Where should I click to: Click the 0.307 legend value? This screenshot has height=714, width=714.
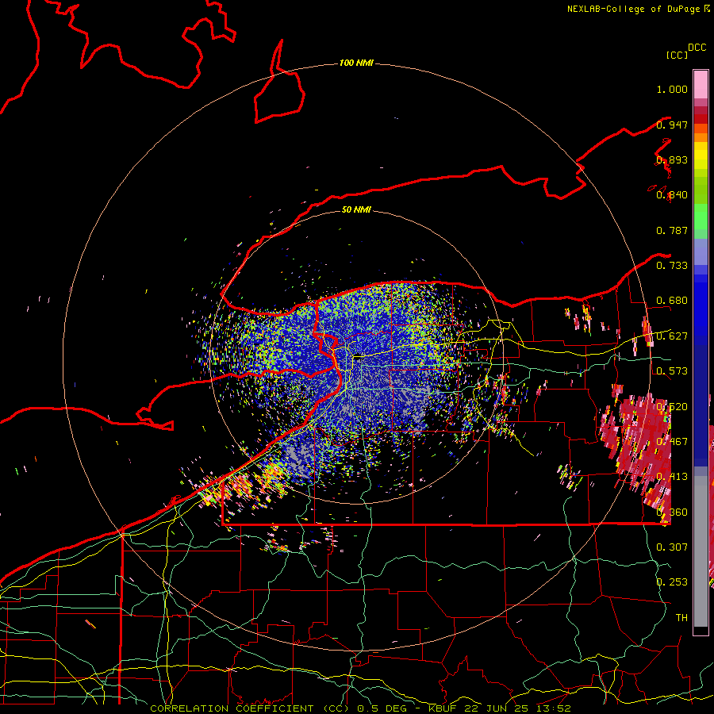click(x=672, y=547)
